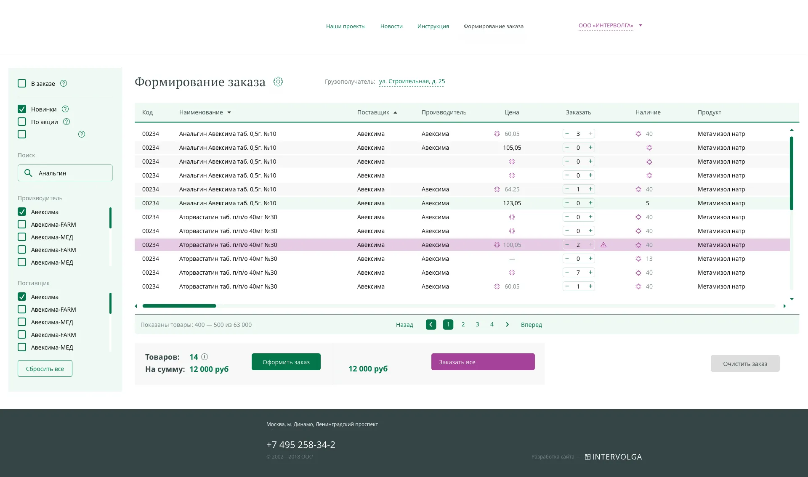The width and height of the screenshot is (808, 477).
Task: Enable «В заказе» filter checkbox
Action: point(22,83)
